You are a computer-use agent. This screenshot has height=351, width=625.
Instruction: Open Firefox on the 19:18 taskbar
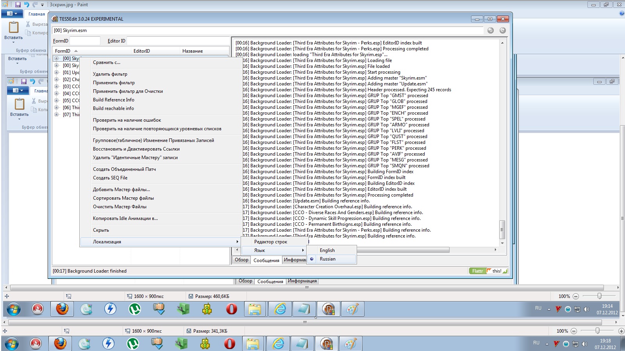coord(60,344)
